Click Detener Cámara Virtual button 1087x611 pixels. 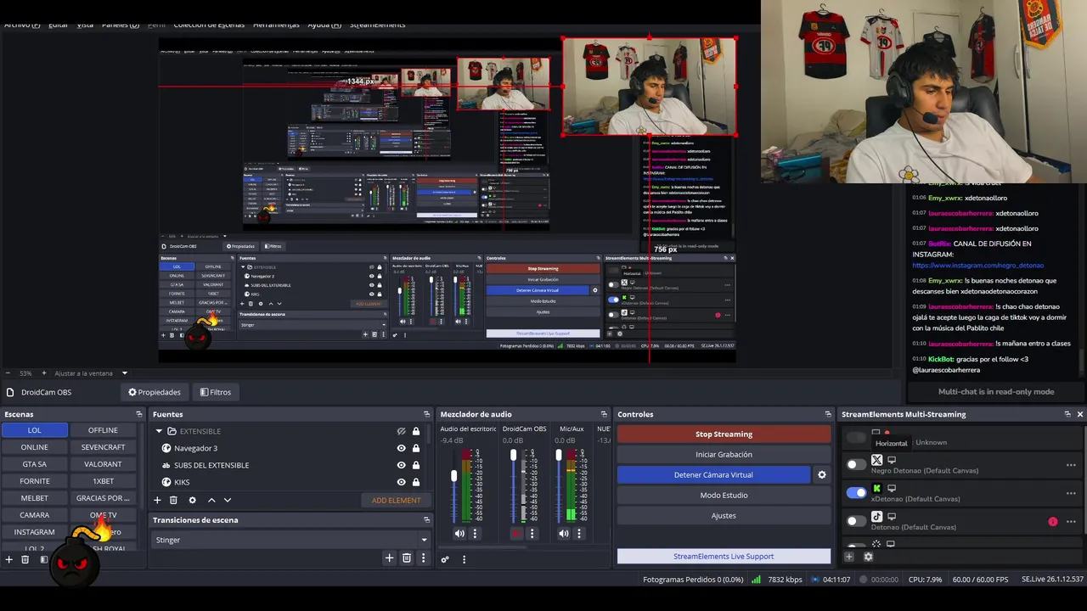(x=713, y=475)
